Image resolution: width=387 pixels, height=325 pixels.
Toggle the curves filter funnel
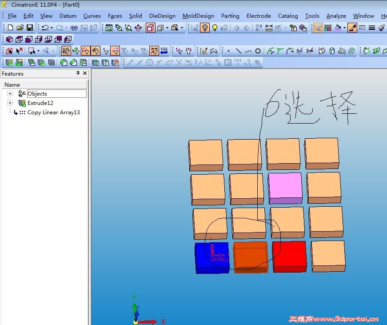(x=96, y=51)
